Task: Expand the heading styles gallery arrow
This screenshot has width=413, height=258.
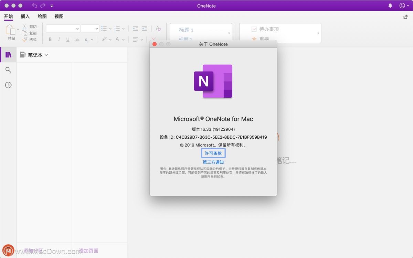Action: [229, 33]
